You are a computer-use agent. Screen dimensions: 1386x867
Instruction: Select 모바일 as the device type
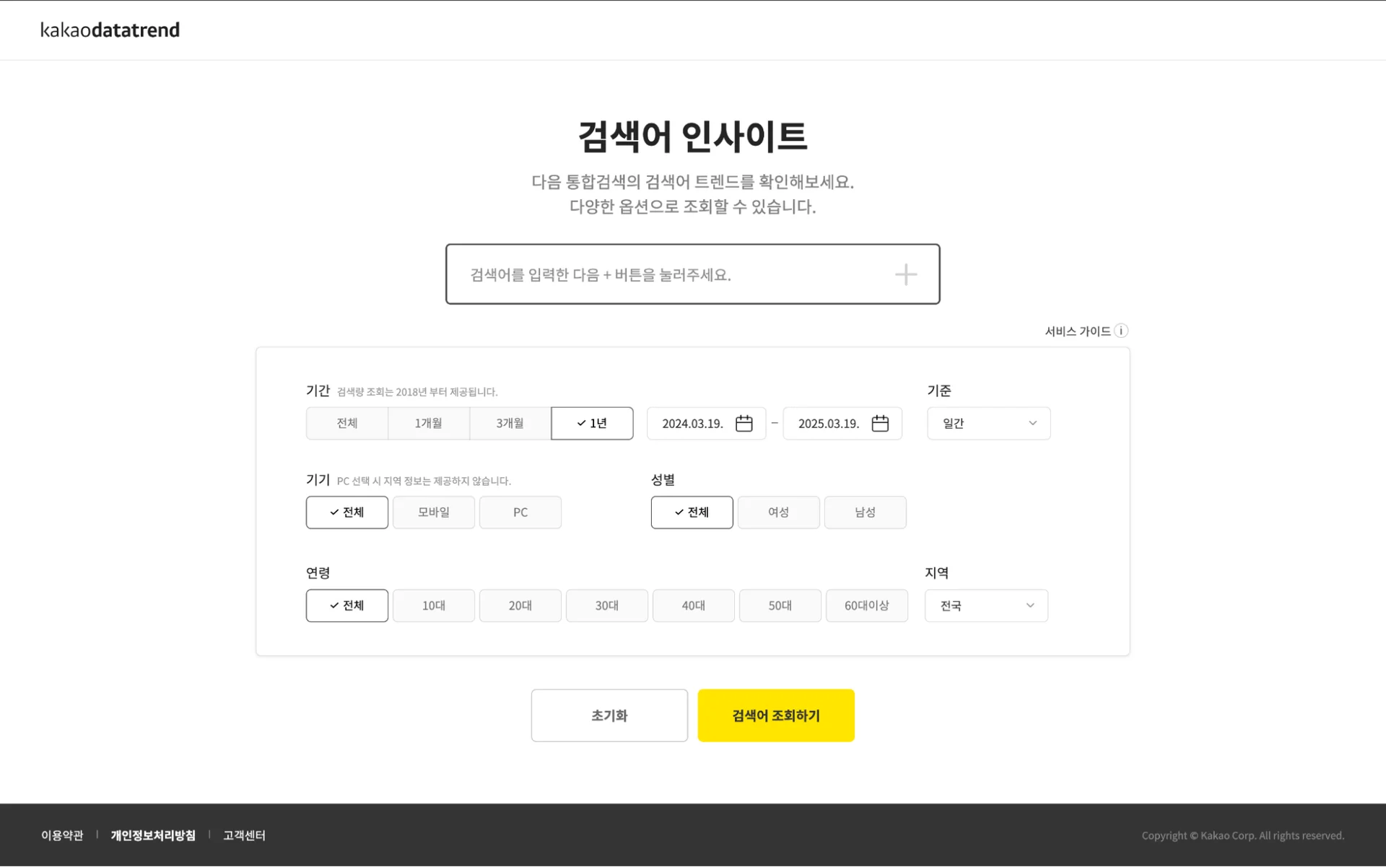(433, 512)
